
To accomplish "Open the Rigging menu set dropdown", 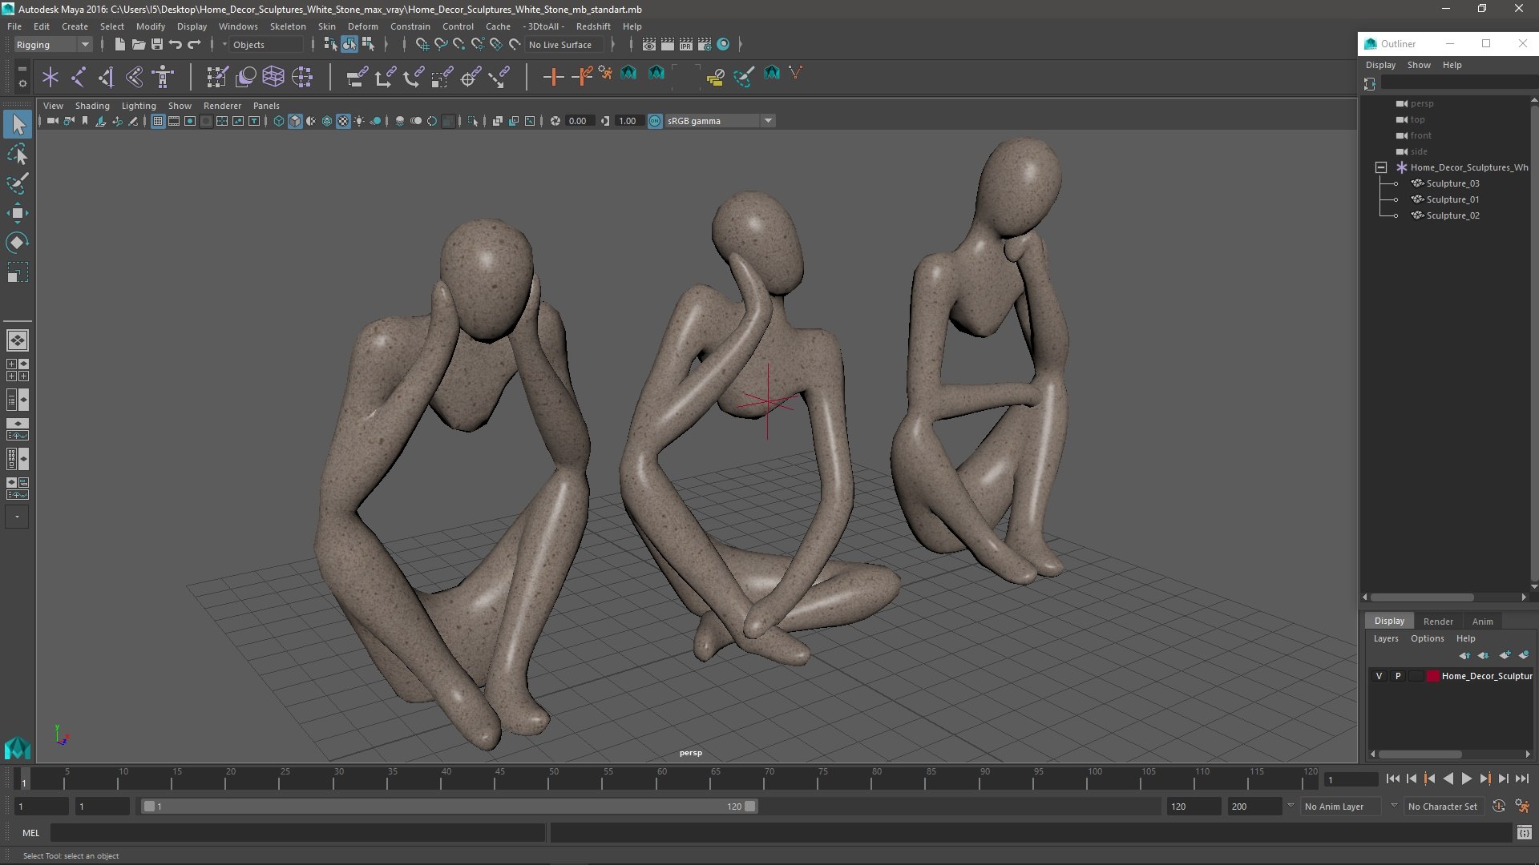I will click(x=53, y=45).
